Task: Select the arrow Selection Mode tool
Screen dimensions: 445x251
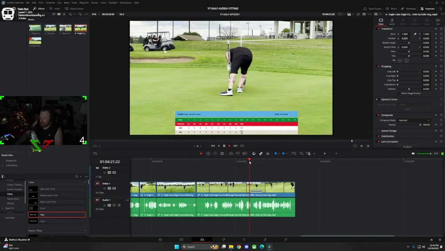Action: click(201, 153)
